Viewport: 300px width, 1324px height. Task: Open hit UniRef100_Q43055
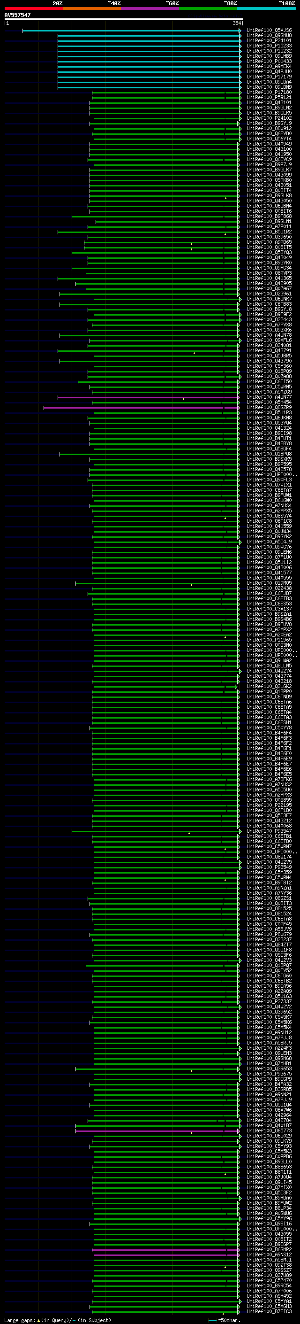(x=269, y=1234)
